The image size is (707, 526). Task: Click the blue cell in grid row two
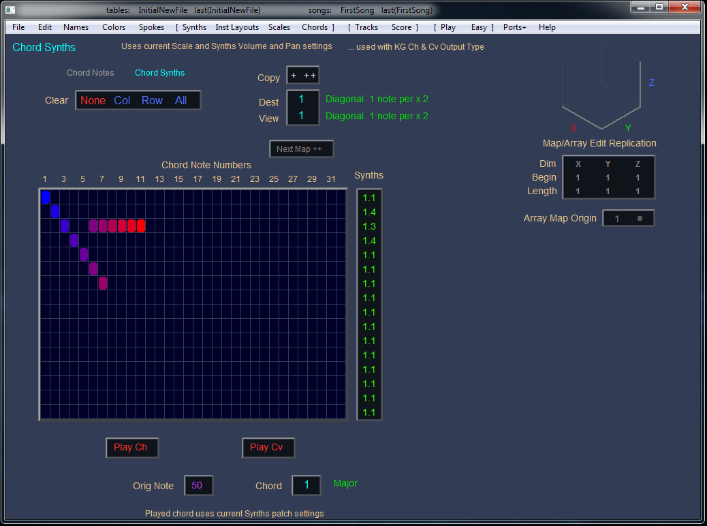pyautogui.click(x=55, y=212)
